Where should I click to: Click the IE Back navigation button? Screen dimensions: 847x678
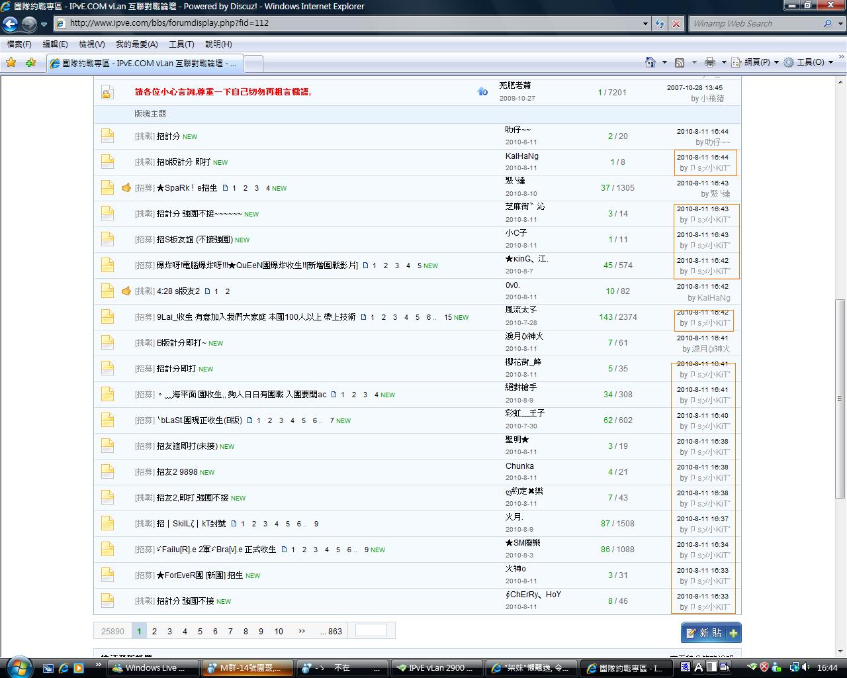point(10,24)
